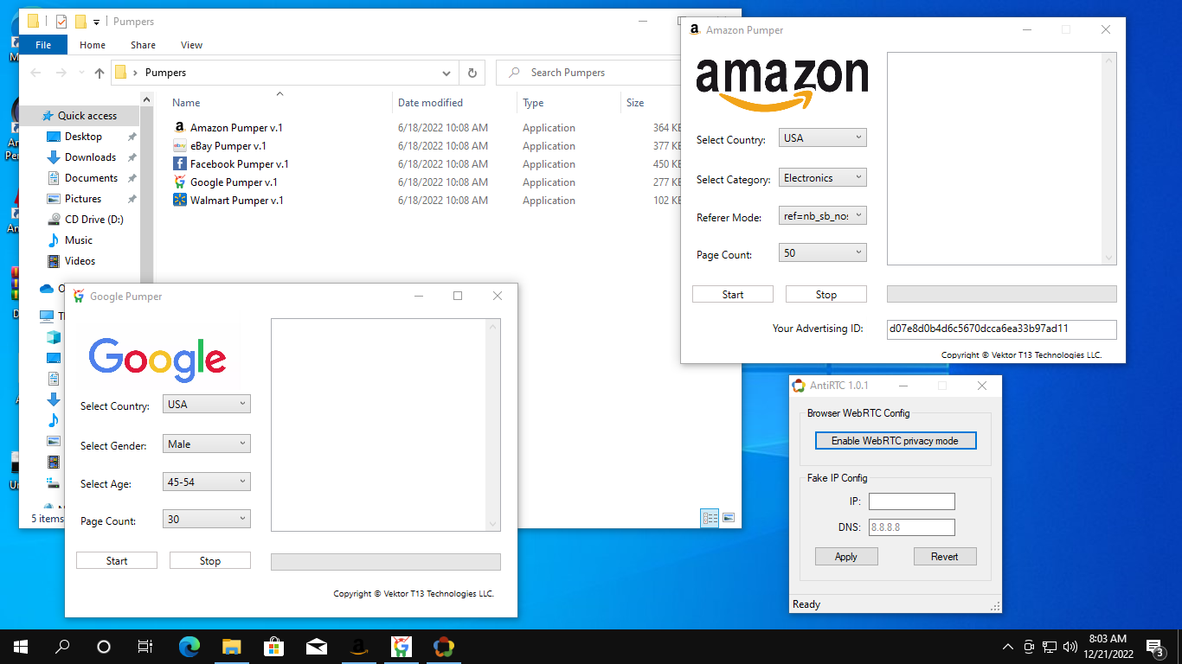Open the Select Country dropdown in Google Pumper
1182x664 pixels.
click(x=207, y=404)
